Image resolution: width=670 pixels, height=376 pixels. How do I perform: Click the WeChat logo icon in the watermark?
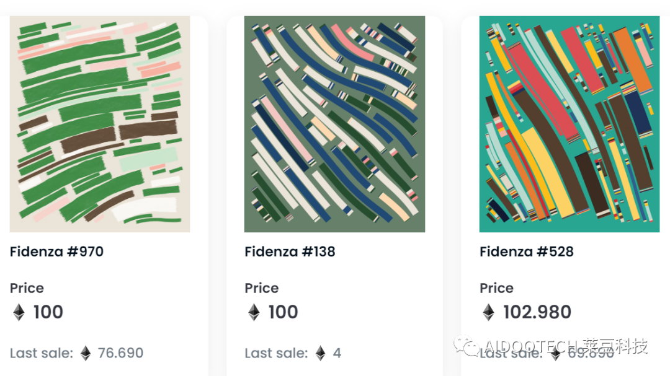click(x=466, y=346)
